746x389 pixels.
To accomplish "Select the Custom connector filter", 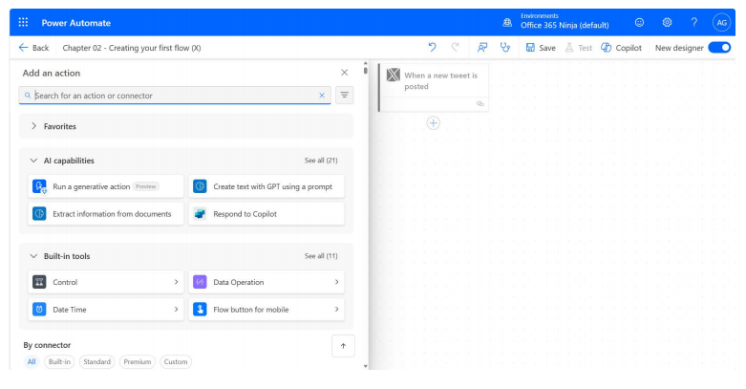I will point(176,362).
